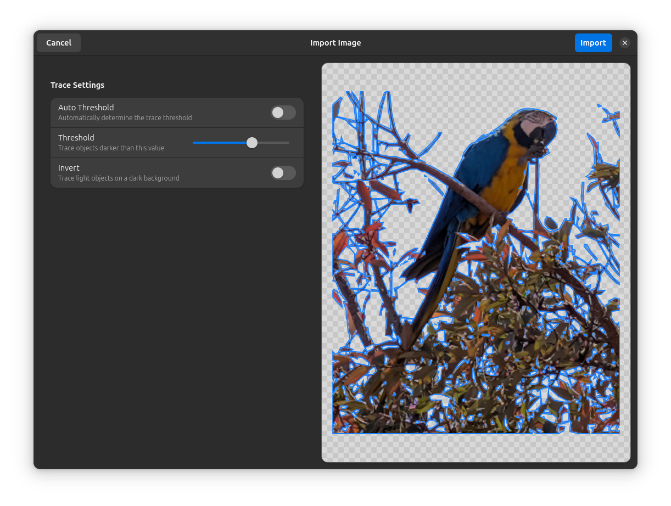This screenshot has width=671, height=506.
Task: Turn on the Invert switch
Action: 283,173
